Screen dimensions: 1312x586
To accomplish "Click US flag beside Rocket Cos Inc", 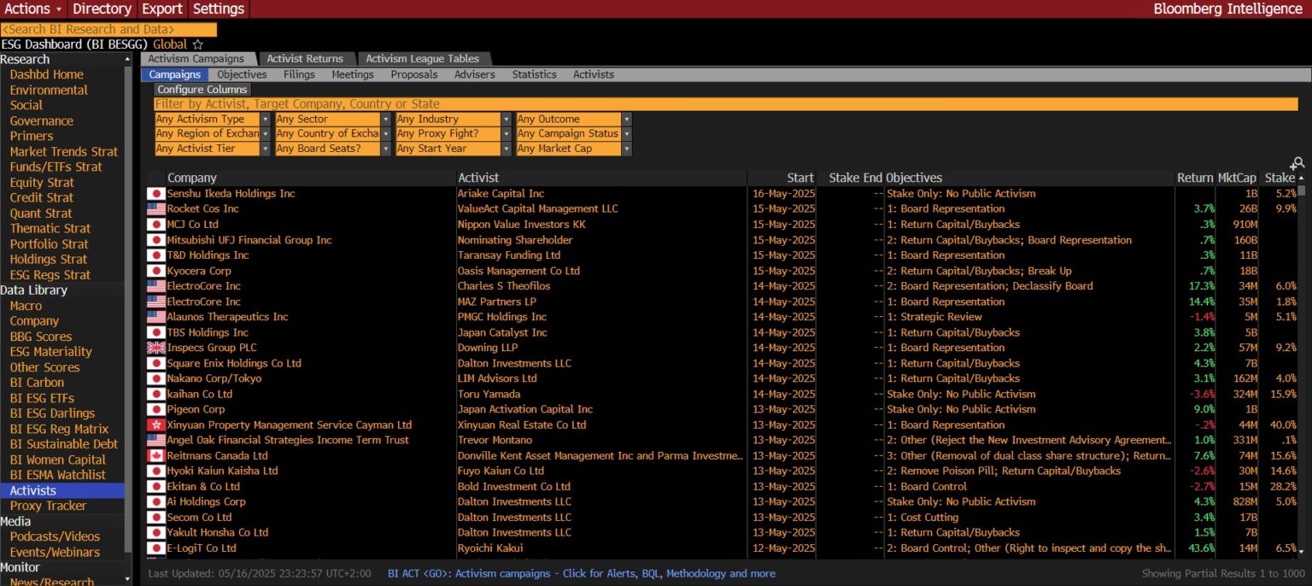I will click(x=156, y=209).
